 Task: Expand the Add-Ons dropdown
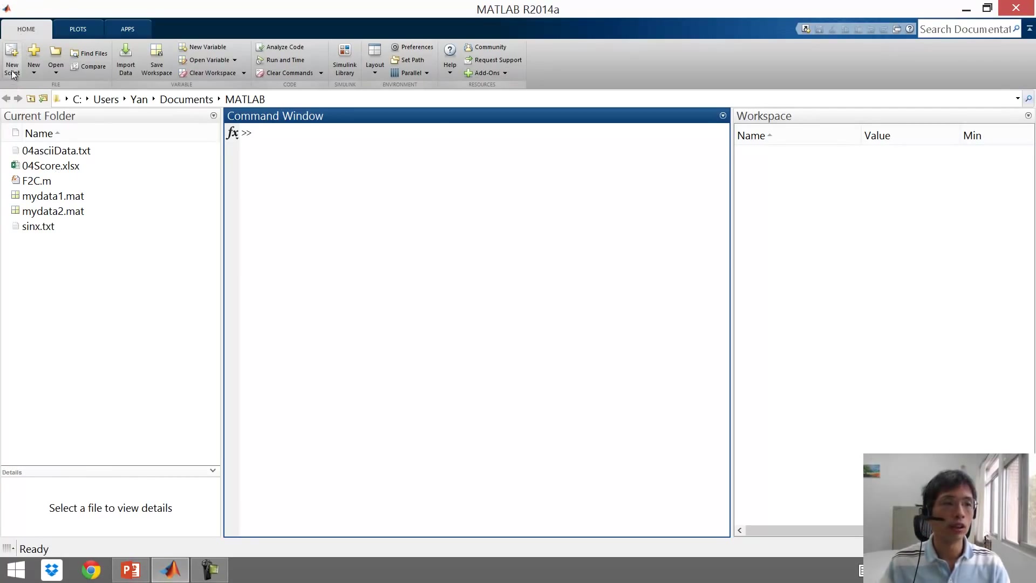pos(505,73)
